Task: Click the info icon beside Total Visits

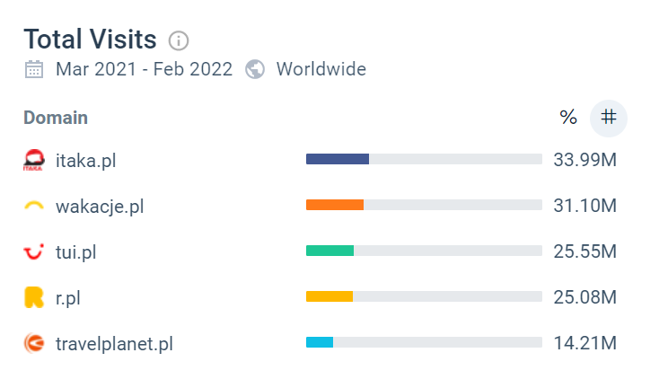Action: tap(179, 41)
